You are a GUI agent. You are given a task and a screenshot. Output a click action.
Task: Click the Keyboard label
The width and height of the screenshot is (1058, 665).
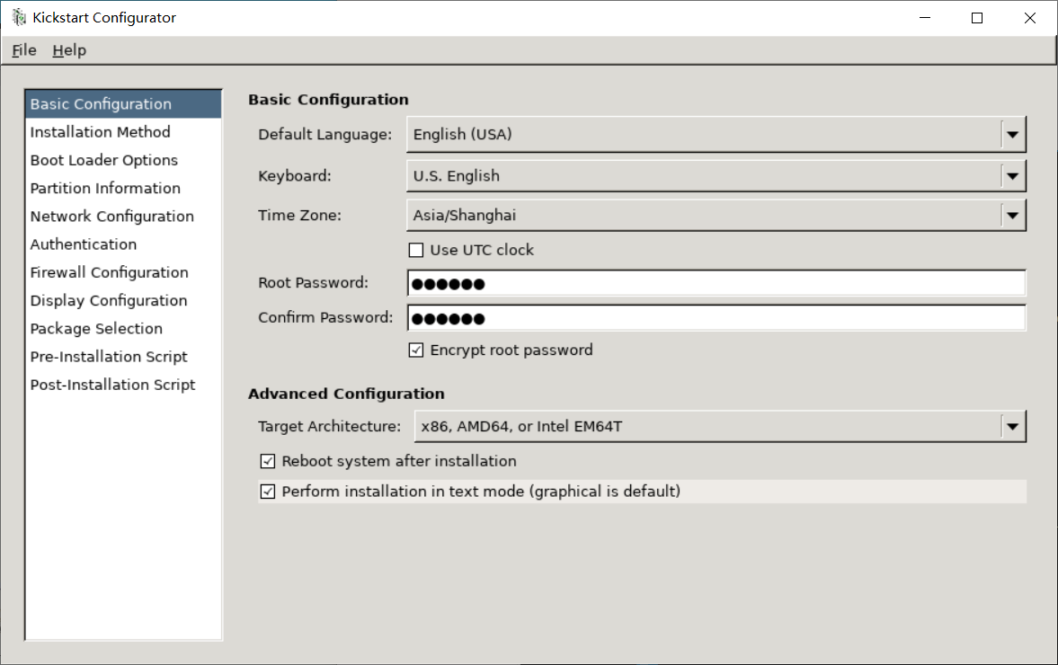coord(294,176)
